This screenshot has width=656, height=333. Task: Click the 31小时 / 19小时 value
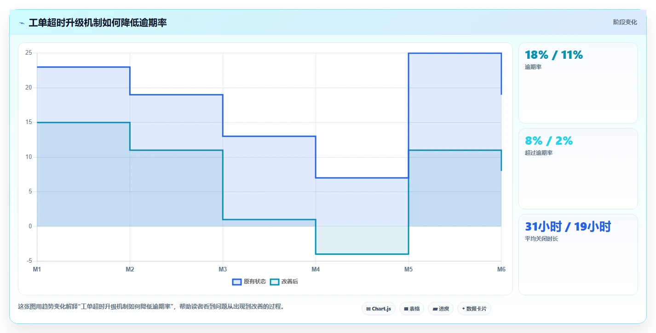pos(568,226)
